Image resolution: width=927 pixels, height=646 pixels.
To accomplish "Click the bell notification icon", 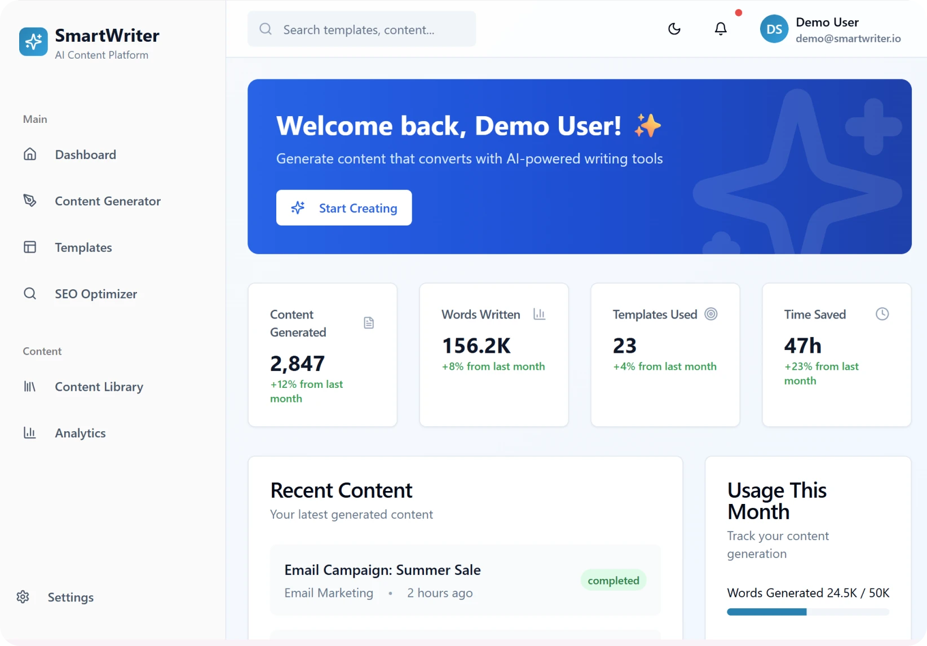I will click(720, 28).
